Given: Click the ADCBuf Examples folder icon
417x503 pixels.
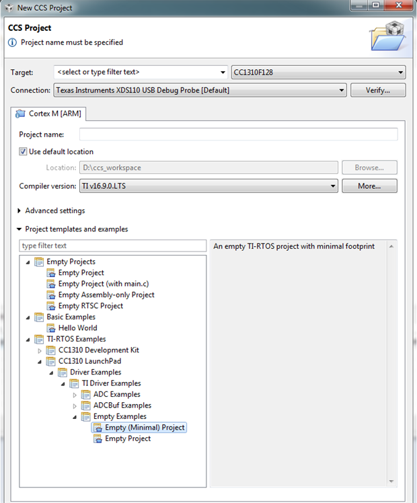Looking at the screenshot, I should click(85, 405).
